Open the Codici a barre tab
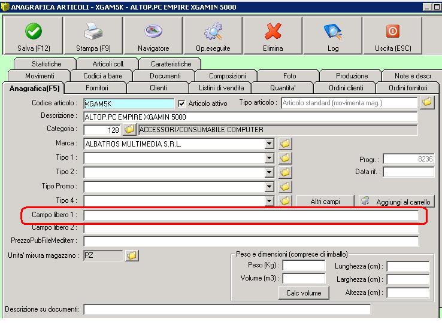The width and height of the screenshot is (442, 323). click(x=102, y=76)
